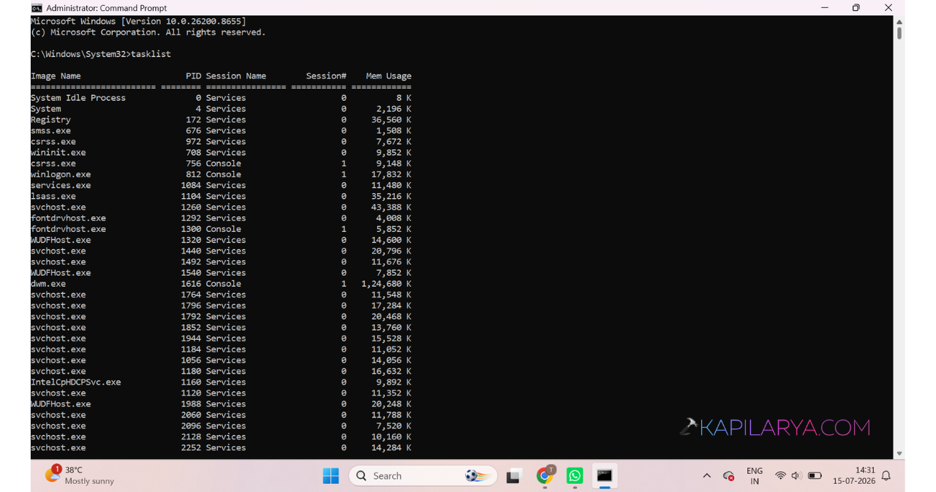Restore down the Command Prompt window

point(856,8)
